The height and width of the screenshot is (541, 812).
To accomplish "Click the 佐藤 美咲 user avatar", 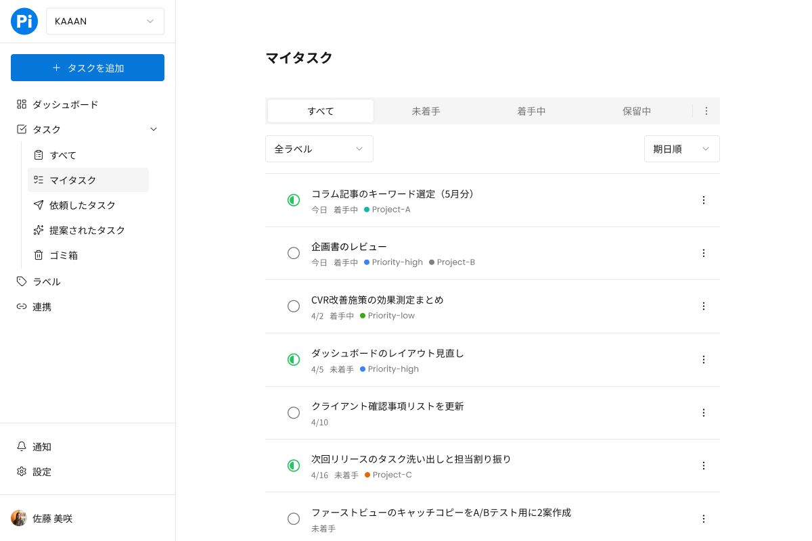I will coord(19,518).
